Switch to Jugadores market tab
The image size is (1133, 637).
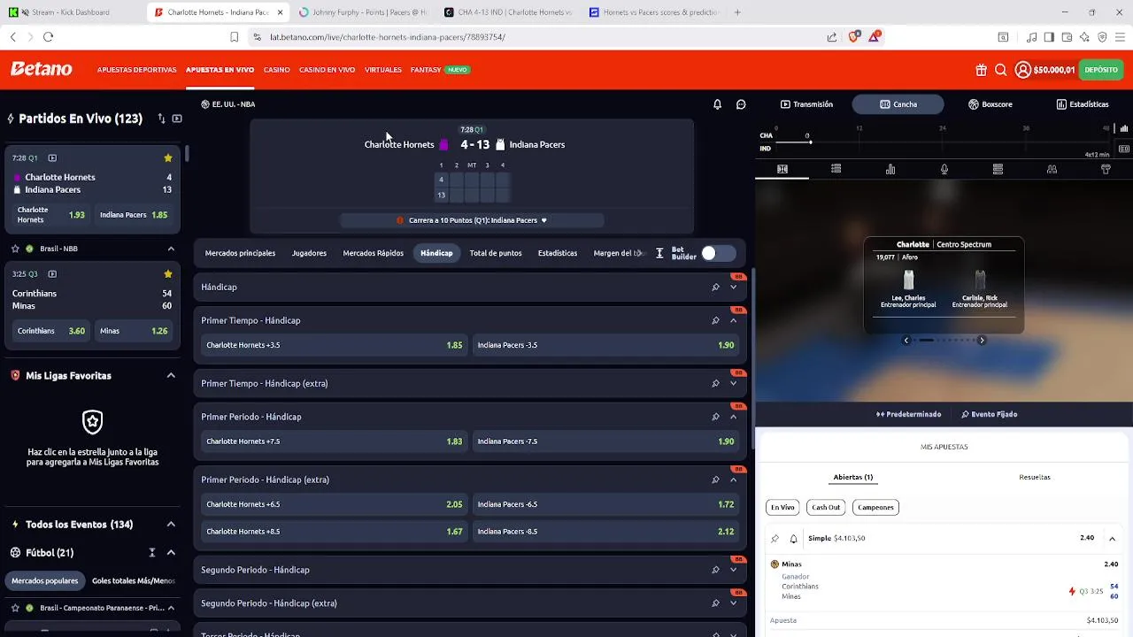click(x=309, y=253)
